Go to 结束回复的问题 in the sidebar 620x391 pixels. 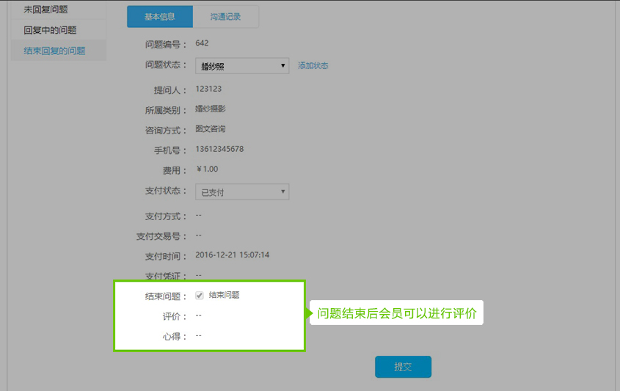tap(54, 51)
